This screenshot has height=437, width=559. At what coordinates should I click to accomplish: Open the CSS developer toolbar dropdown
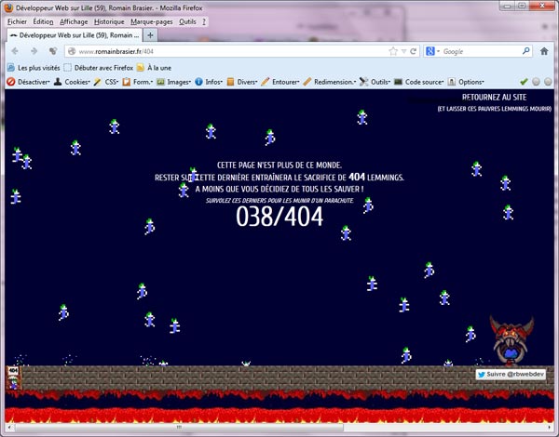click(x=106, y=82)
